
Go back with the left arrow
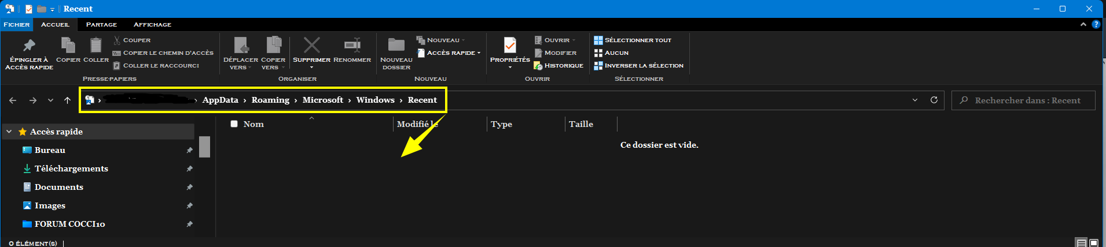tap(13, 100)
